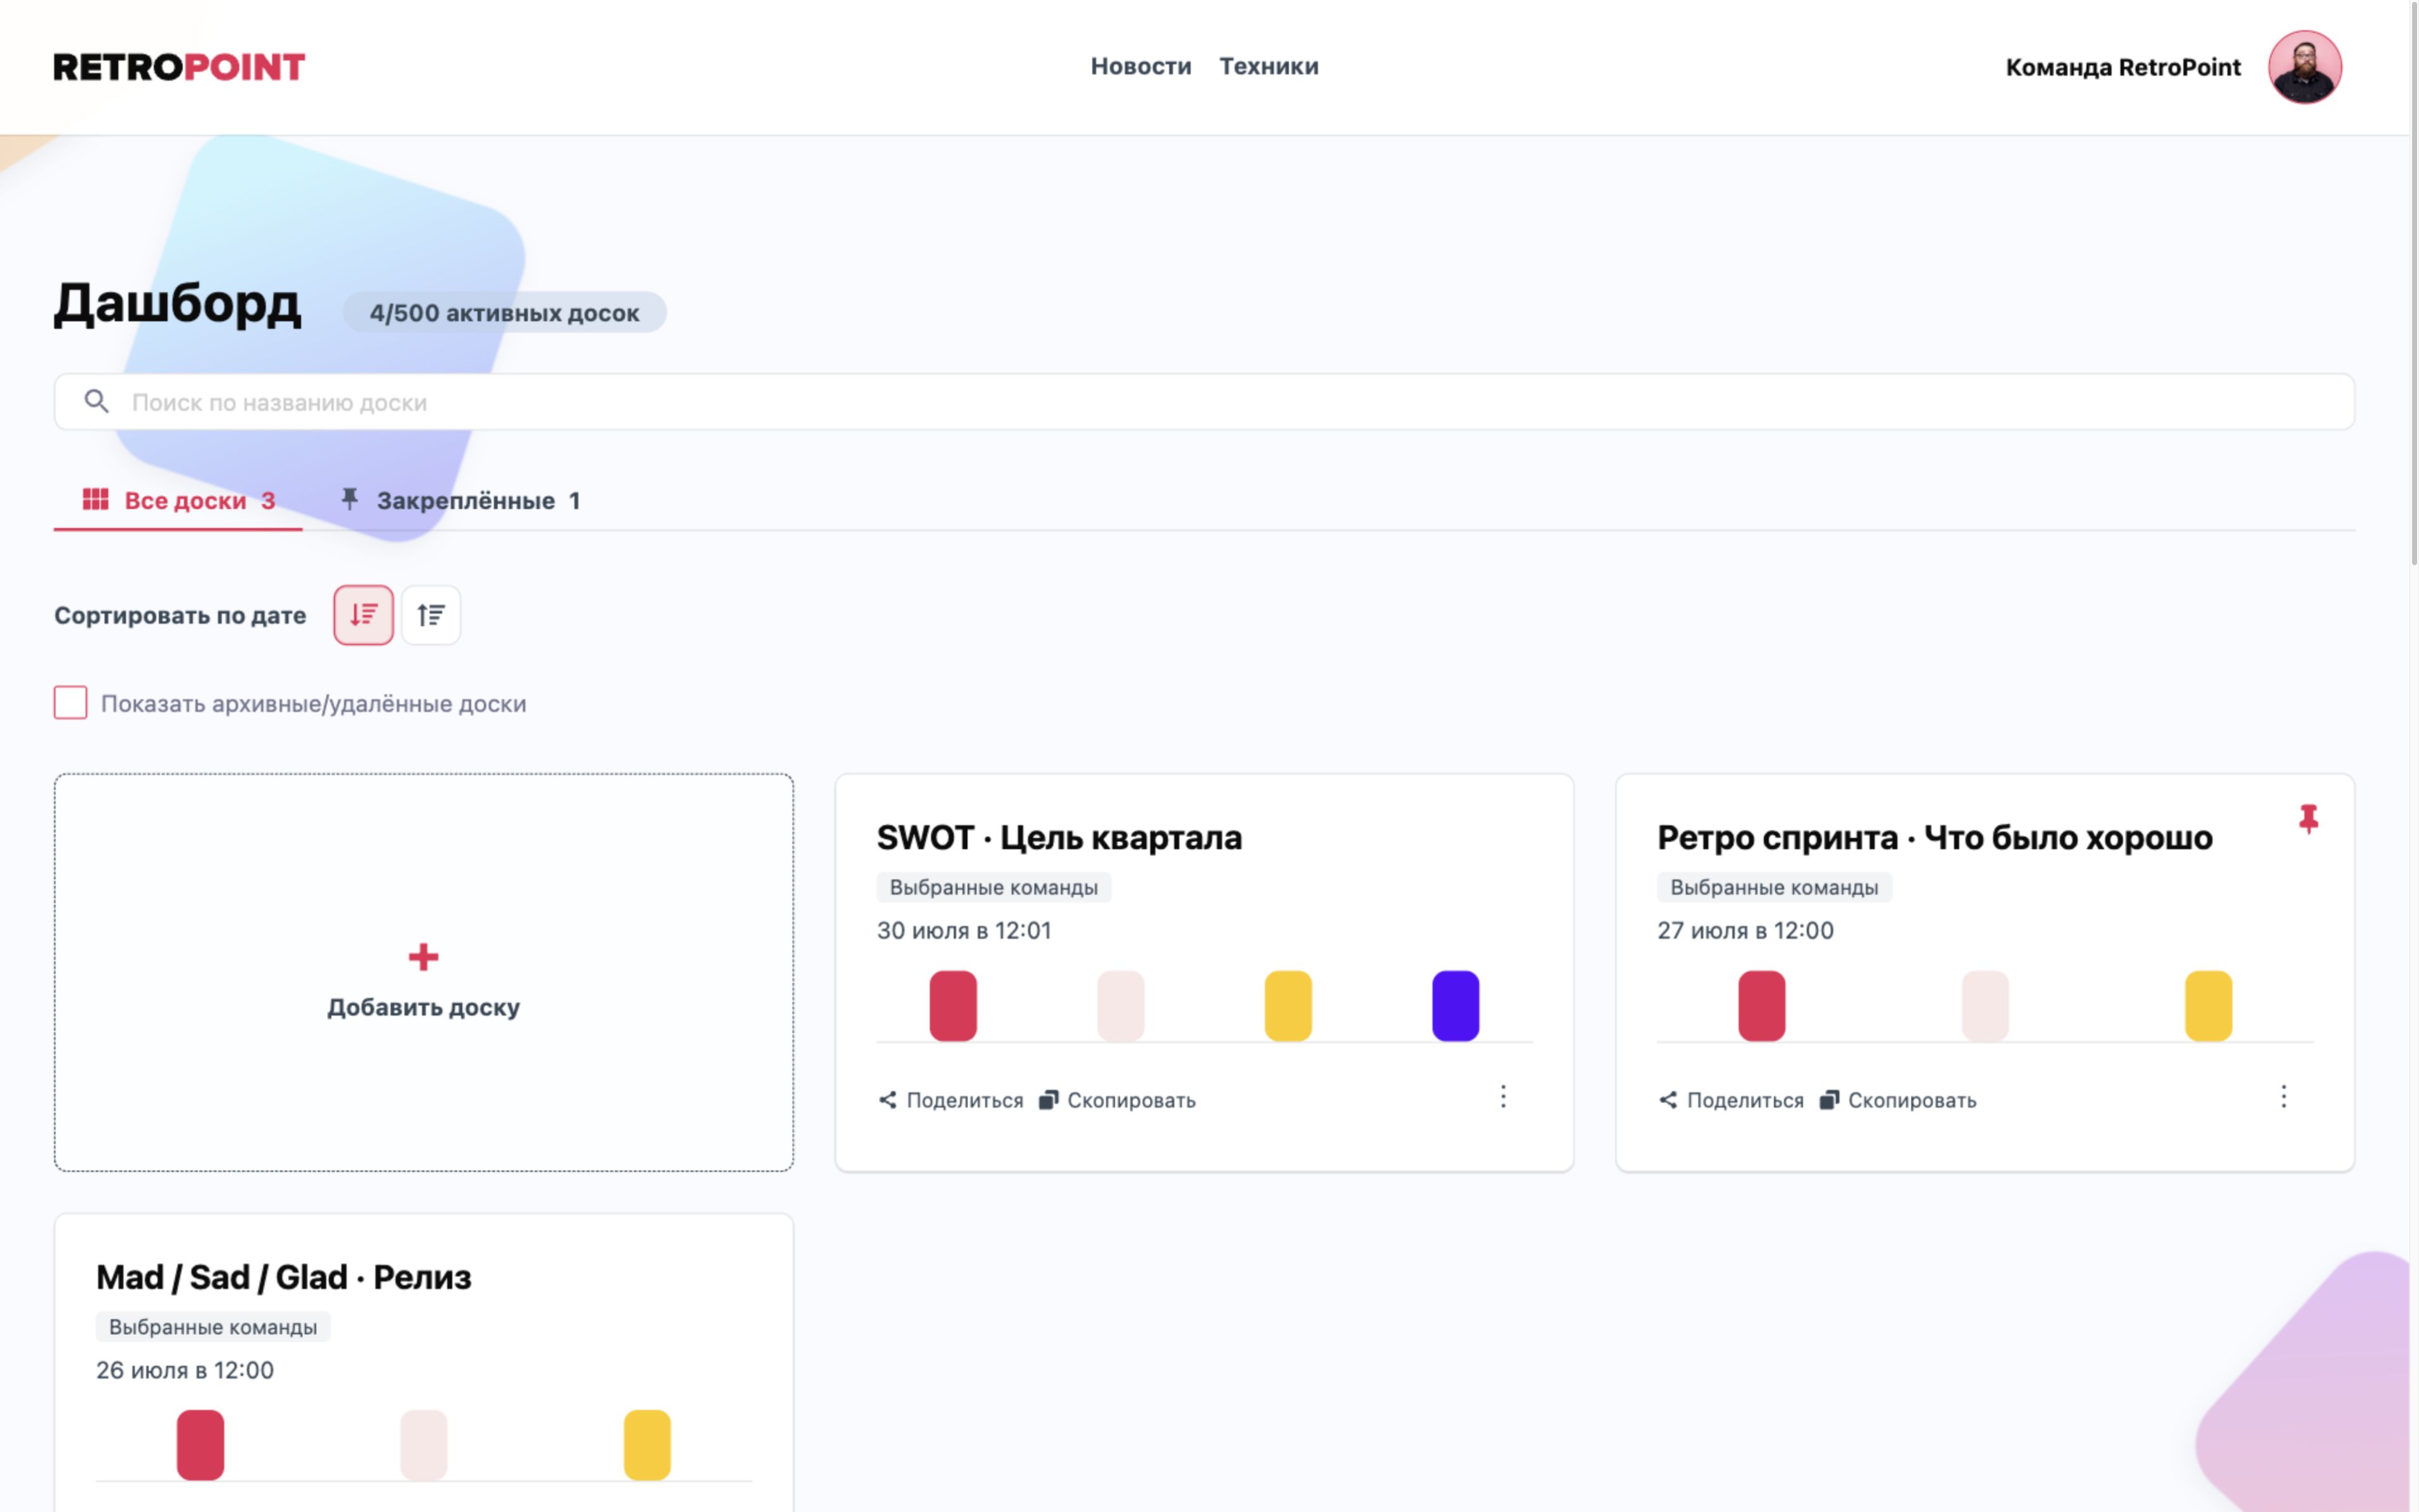Switch to Закреплённые tab
Screen dimensions: 2419x1512
pyautogui.click(x=460, y=500)
